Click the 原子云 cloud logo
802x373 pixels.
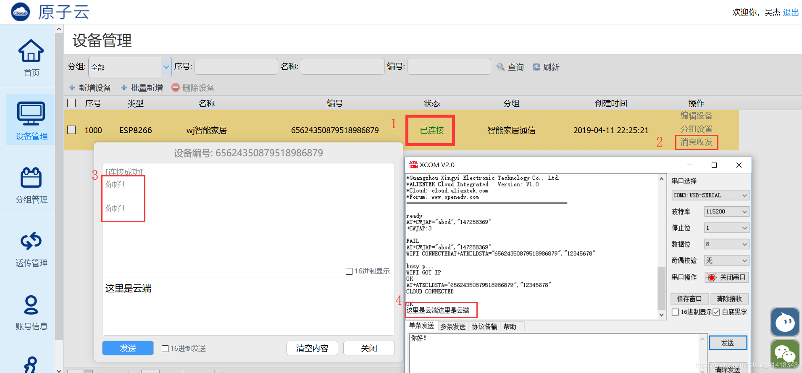[20, 12]
